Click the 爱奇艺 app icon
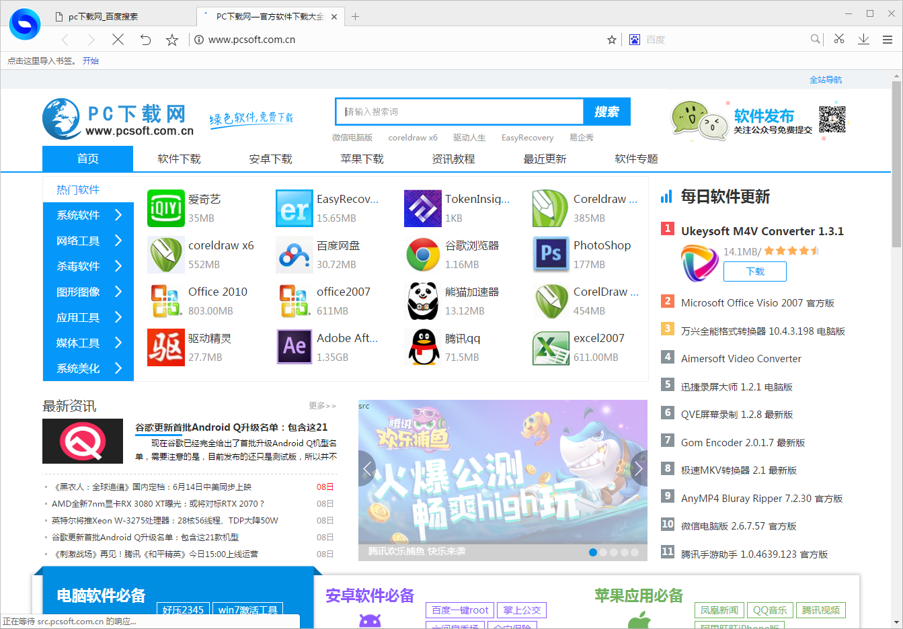Viewport: 903px width, 629px height. point(166,208)
